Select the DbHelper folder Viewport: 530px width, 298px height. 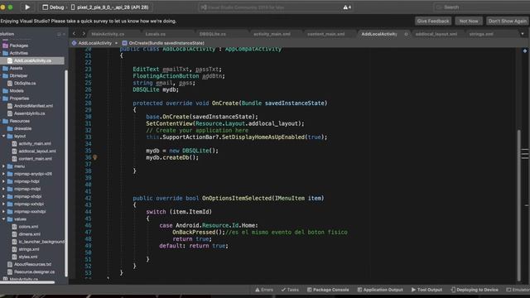click(x=18, y=75)
